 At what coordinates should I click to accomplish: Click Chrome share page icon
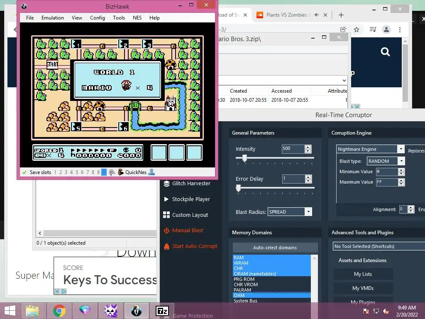343,29
